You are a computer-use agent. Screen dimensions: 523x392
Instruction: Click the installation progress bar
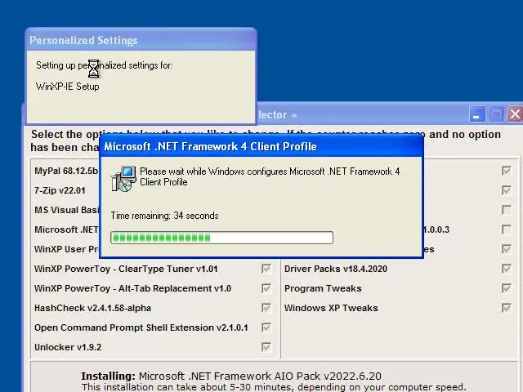221,238
